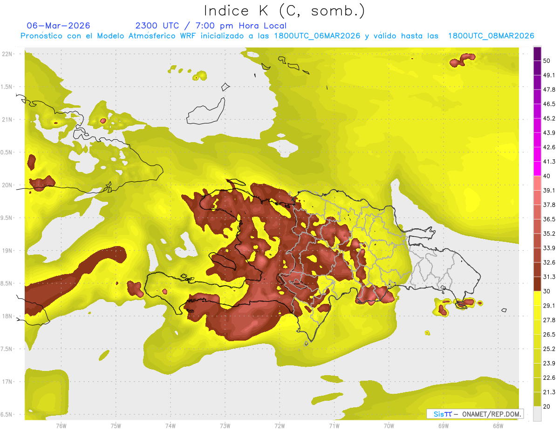Click the '70W' longitude label
The image size is (559, 432).
coord(389,425)
